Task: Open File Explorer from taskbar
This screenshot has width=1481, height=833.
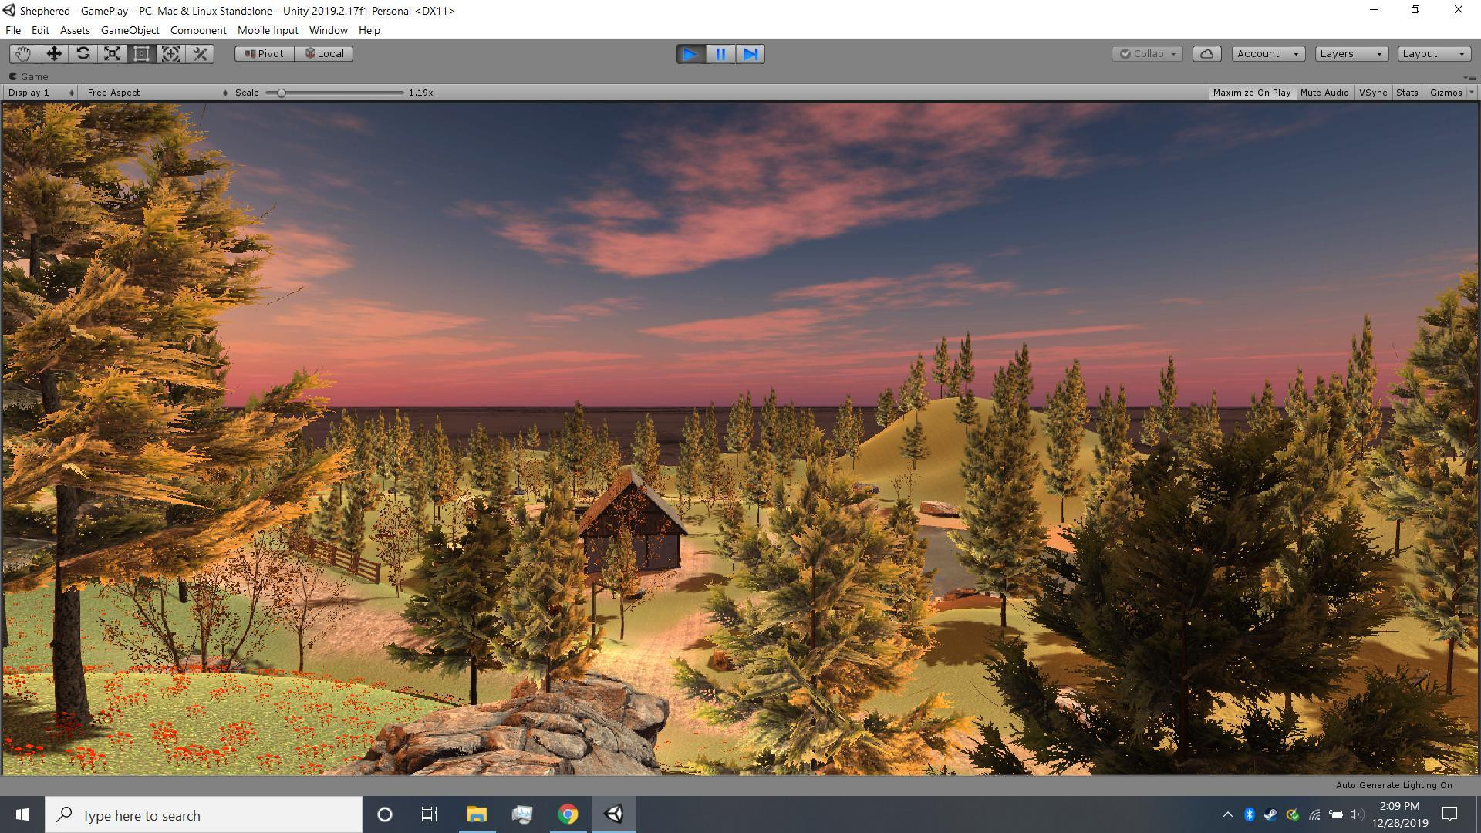Action: 477,814
